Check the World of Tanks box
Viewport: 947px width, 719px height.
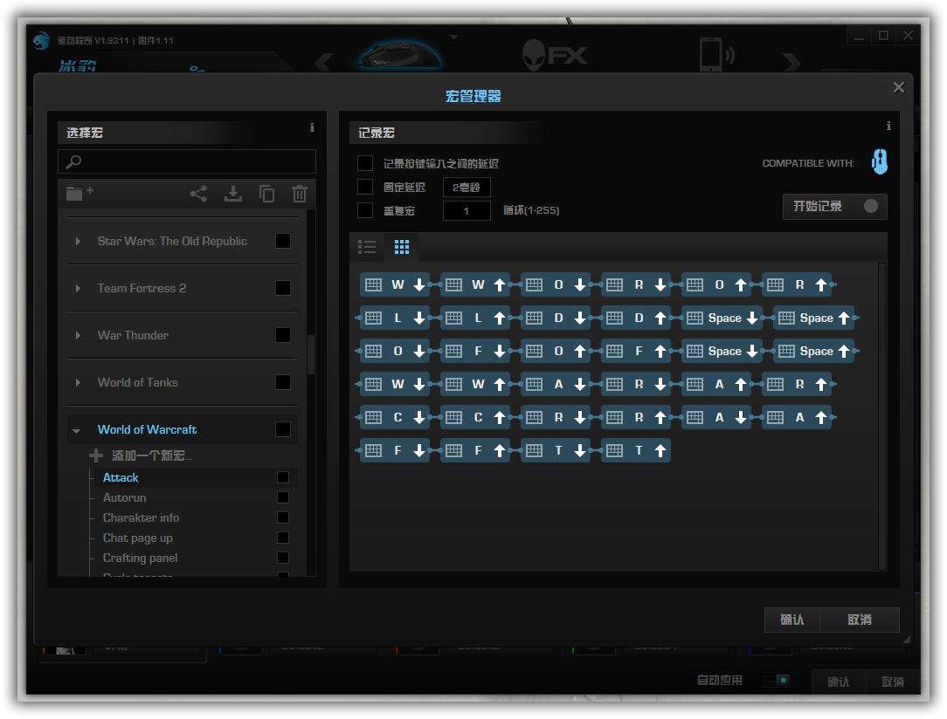pyautogui.click(x=283, y=382)
